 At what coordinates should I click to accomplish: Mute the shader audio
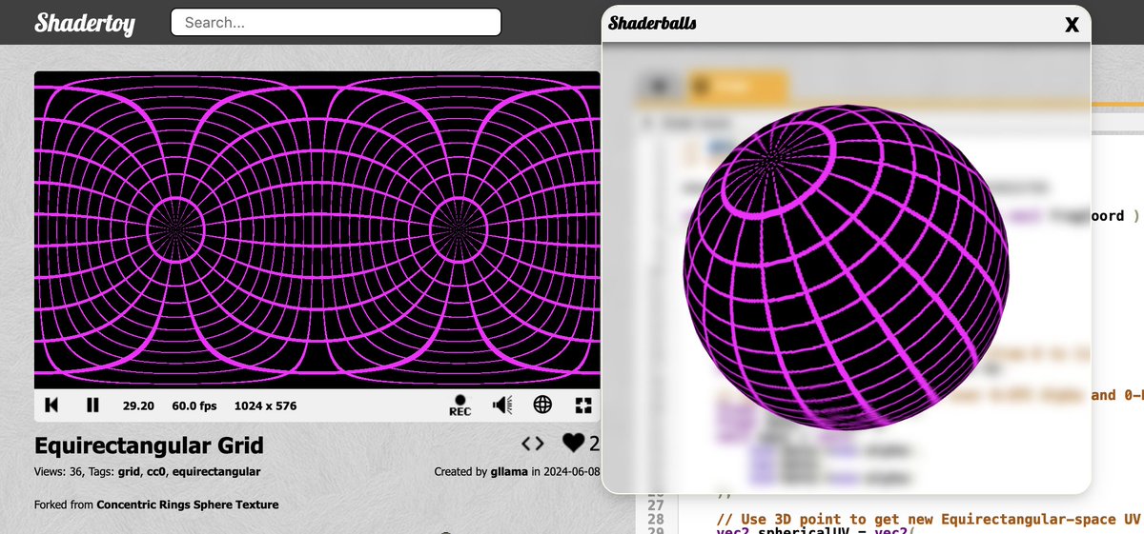[502, 405]
